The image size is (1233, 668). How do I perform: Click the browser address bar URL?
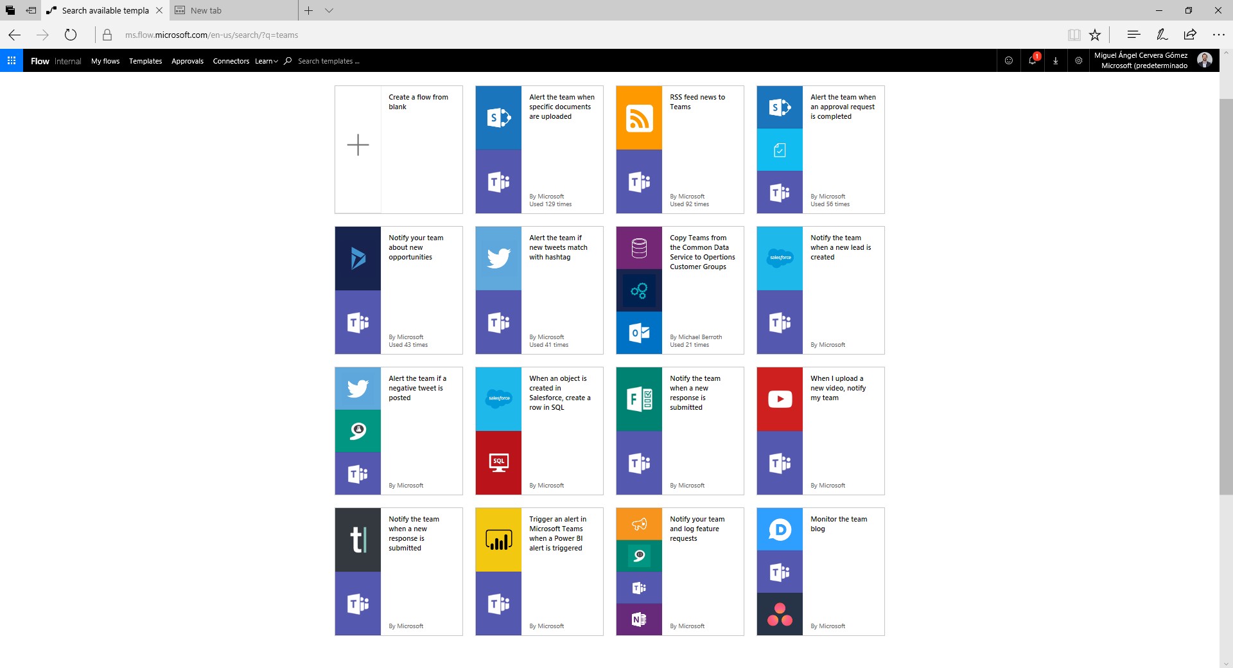click(211, 35)
